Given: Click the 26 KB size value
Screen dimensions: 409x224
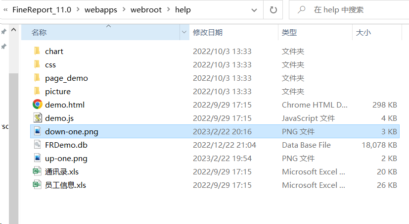Looking at the screenshot, I should (x=387, y=185).
